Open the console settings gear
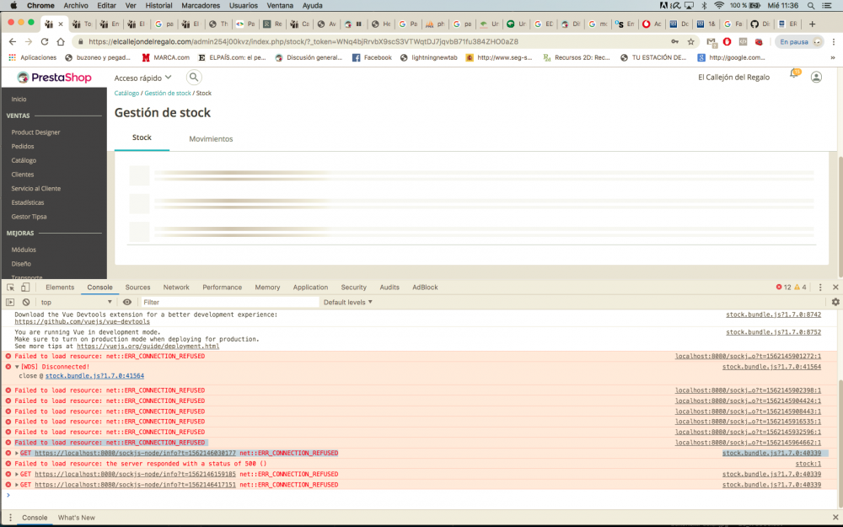 click(835, 302)
